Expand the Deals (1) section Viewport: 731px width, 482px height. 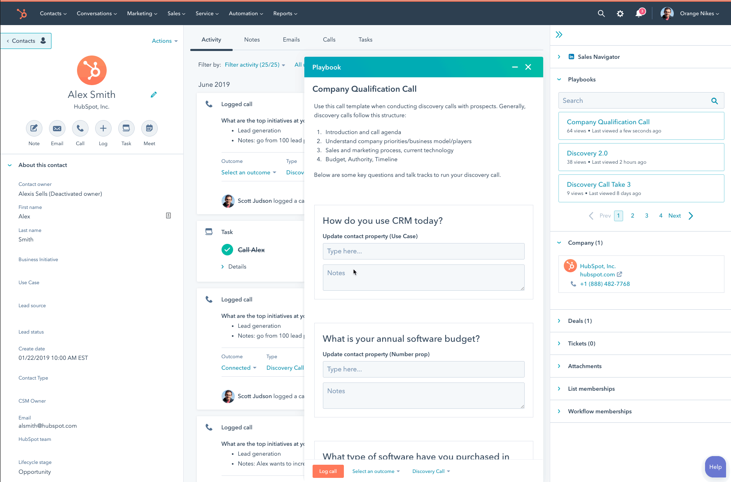579,321
